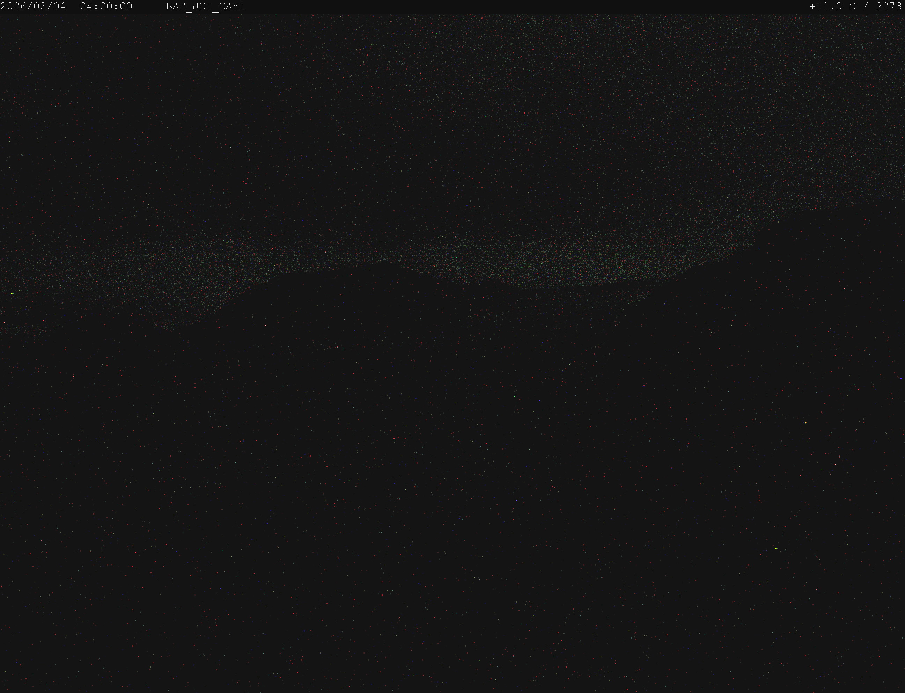
Task: Click the bright white speck at left edge
Action: pyautogui.click(x=12, y=294)
